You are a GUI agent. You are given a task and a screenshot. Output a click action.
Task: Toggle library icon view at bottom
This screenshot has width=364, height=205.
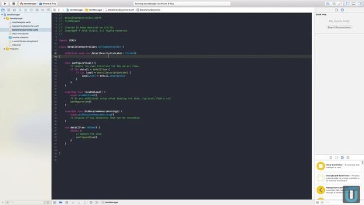click(x=317, y=203)
